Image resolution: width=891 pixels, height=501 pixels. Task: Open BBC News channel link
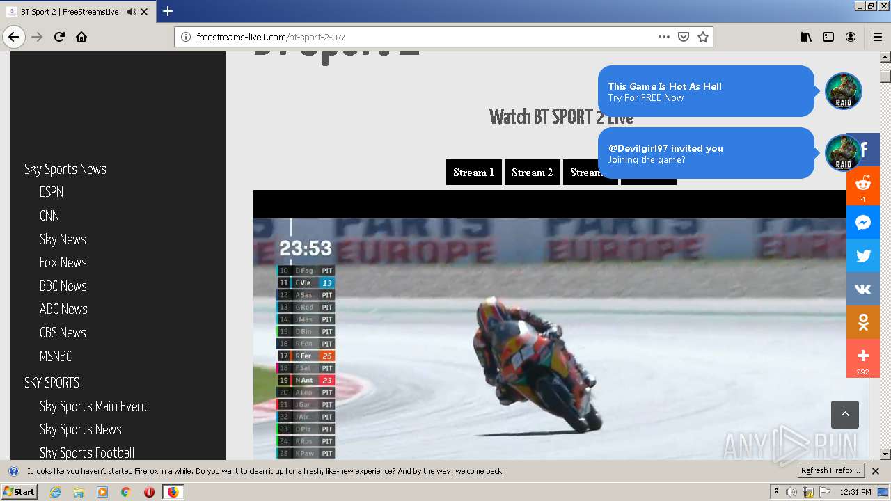point(63,286)
